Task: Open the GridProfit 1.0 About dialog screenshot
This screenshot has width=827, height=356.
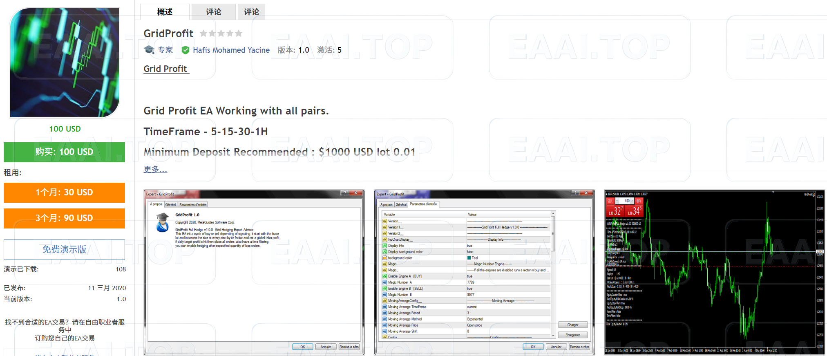Action: coord(254,272)
